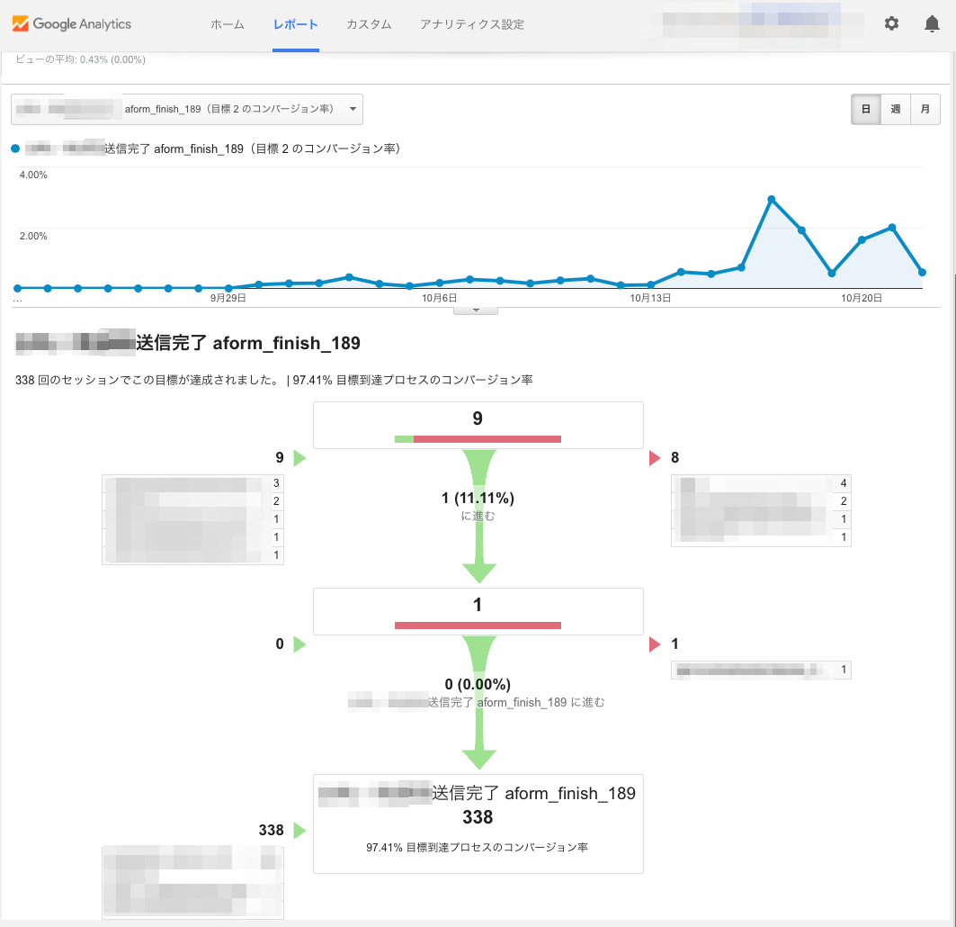This screenshot has width=956, height=927.
Task: Switch chart to daily view (日)
Action: [x=865, y=109]
